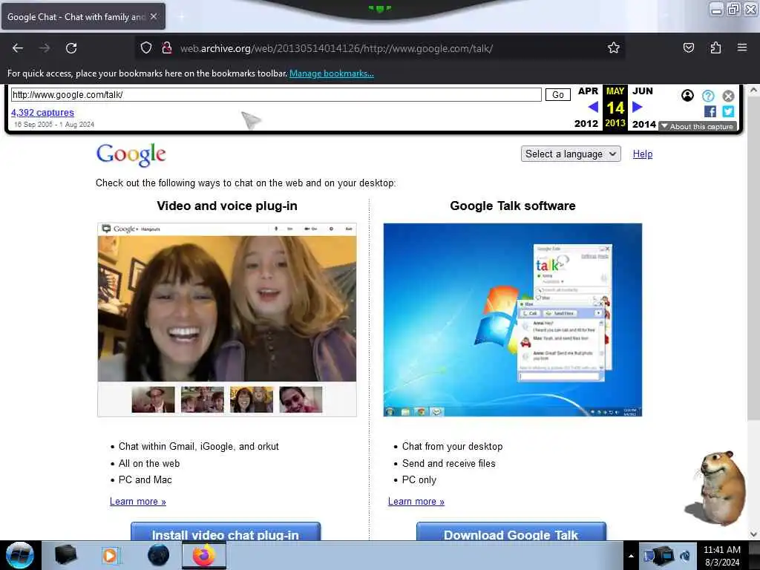The height and width of the screenshot is (570, 760).
Task: Click the Video and voice plug-in heading
Action: coord(227,206)
